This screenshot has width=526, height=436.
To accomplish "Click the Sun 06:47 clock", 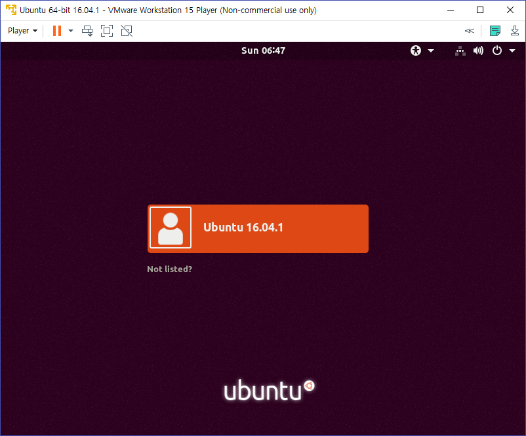I will (264, 50).
